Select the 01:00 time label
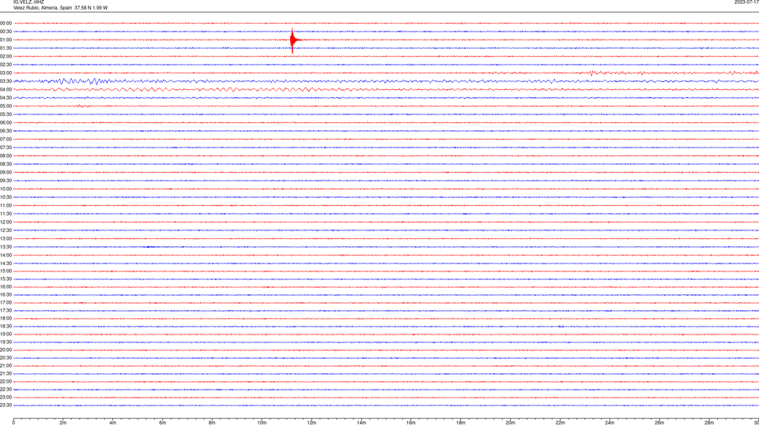The width and height of the screenshot is (759, 426). click(x=6, y=40)
